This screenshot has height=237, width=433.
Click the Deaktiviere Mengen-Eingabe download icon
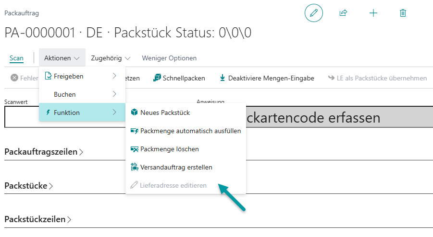(223, 78)
